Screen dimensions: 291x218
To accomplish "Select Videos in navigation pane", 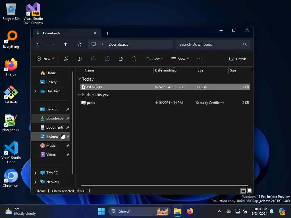I will click(x=51, y=155).
